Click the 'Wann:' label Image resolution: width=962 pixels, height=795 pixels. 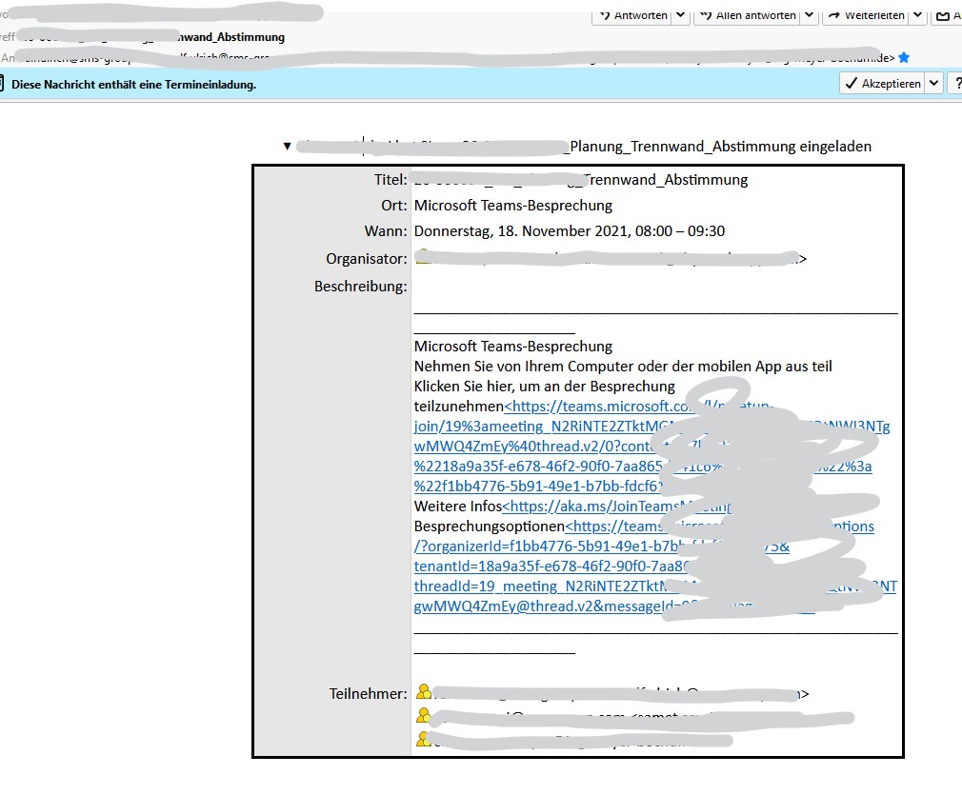pyautogui.click(x=386, y=231)
